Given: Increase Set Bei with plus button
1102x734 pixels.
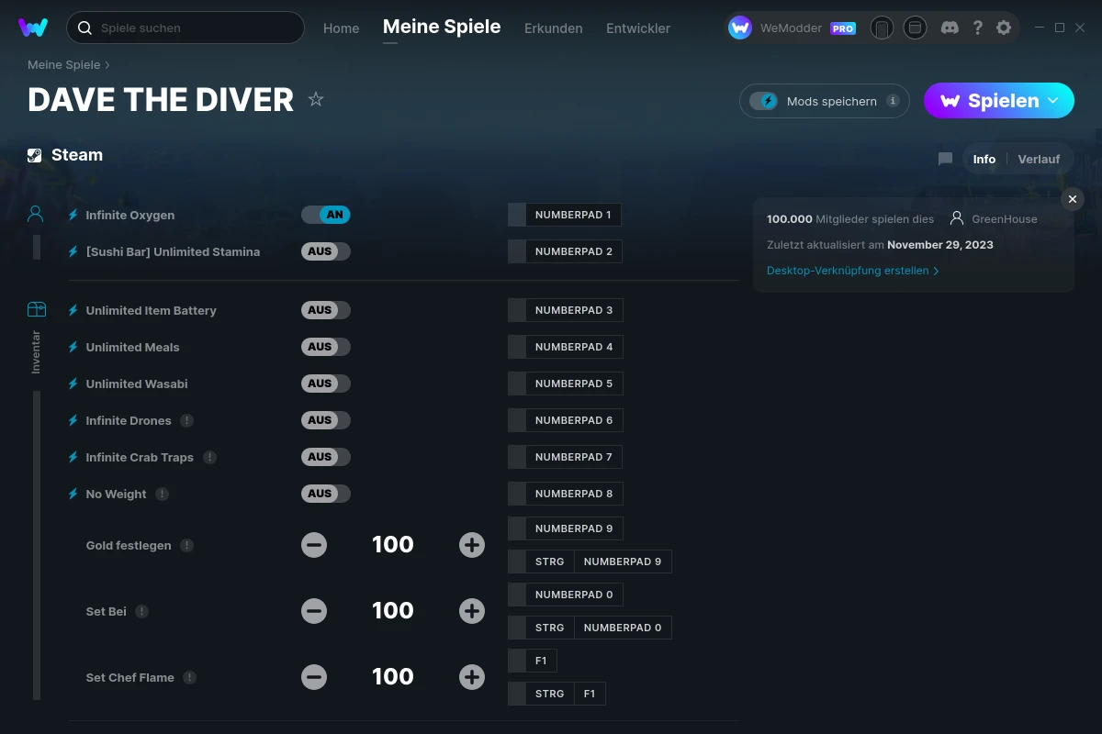Looking at the screenshot, I should click(472, 611).
